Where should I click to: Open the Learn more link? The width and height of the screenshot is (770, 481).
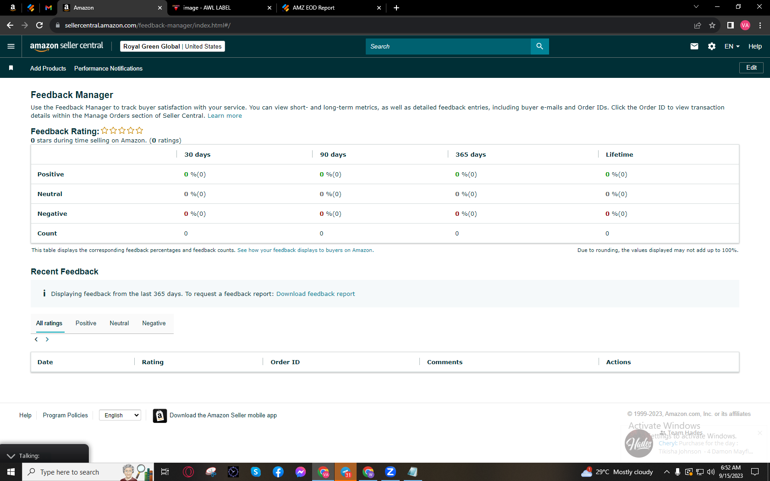(x=225, y=116)
